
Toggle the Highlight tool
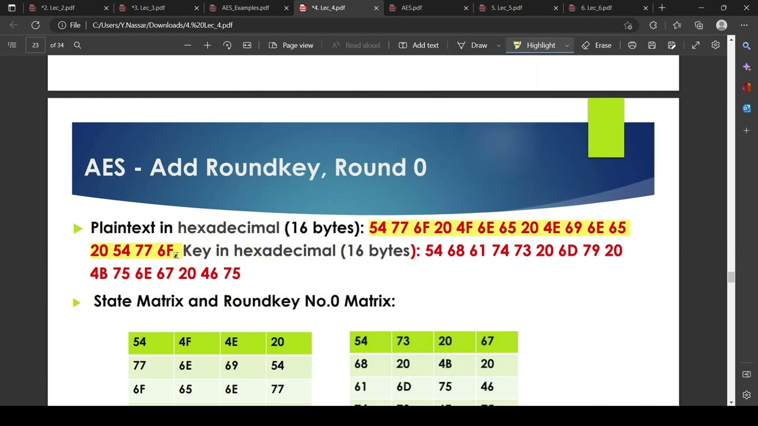click(534, 45)
